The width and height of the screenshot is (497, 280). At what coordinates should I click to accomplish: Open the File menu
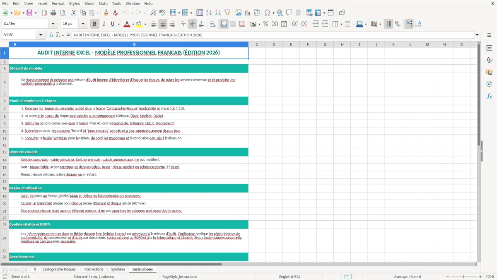point(5,3)
